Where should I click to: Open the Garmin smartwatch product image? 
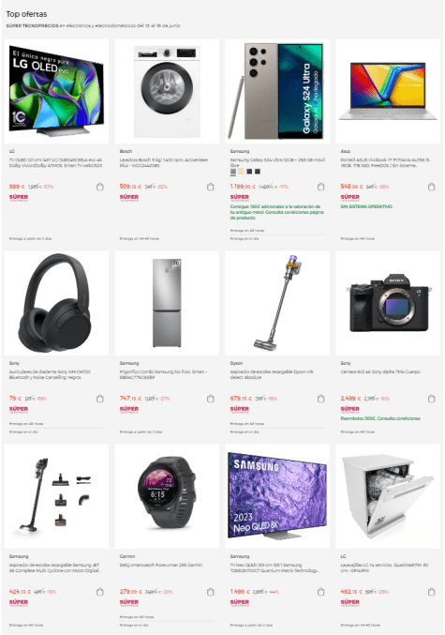(x=167, y=496)
